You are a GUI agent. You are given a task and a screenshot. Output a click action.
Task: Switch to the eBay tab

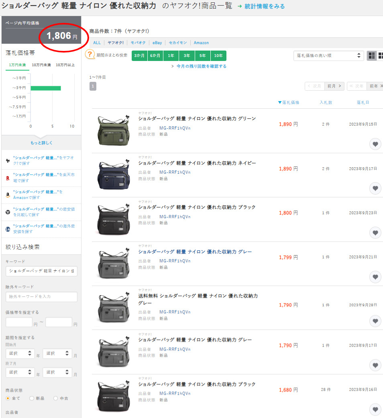tap(157, 43)
